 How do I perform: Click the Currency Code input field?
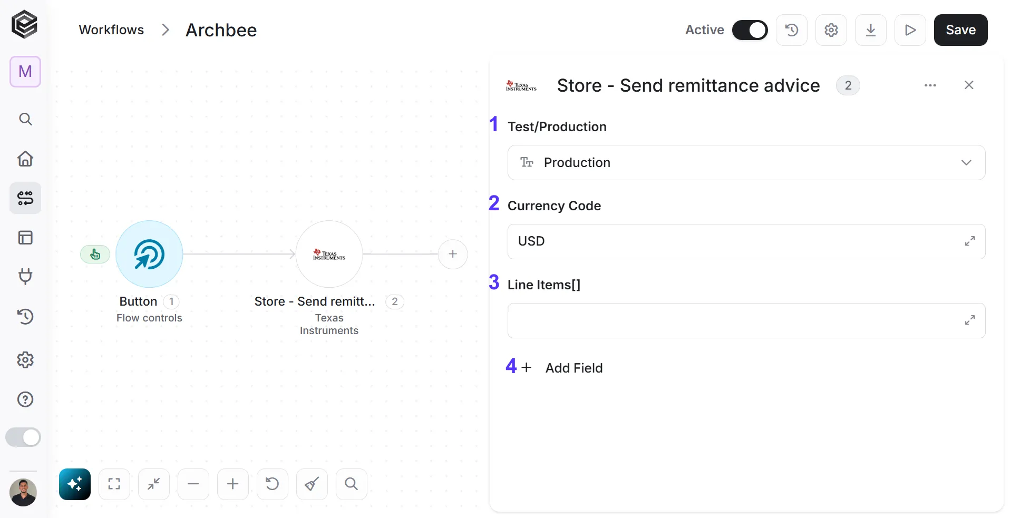(746, 242)
